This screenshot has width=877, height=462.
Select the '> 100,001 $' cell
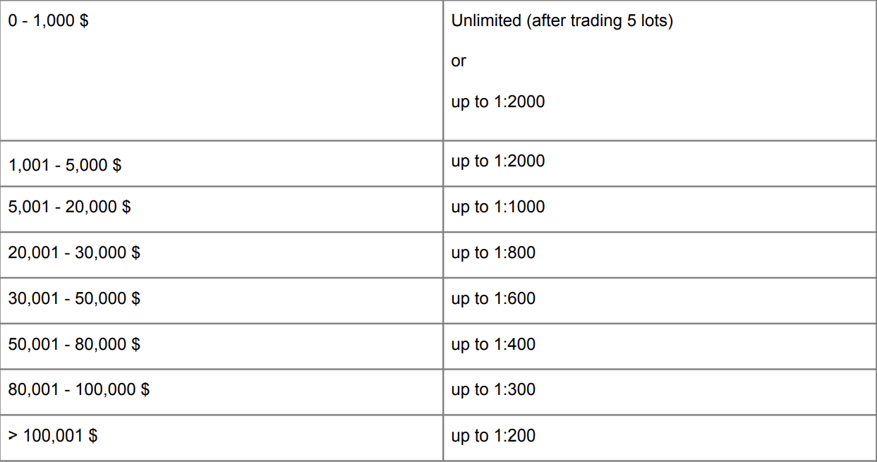click(52, 436)
